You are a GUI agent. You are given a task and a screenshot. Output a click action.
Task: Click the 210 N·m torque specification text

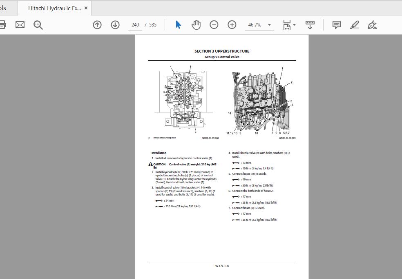pyautogui.click(x=183, y=207)
